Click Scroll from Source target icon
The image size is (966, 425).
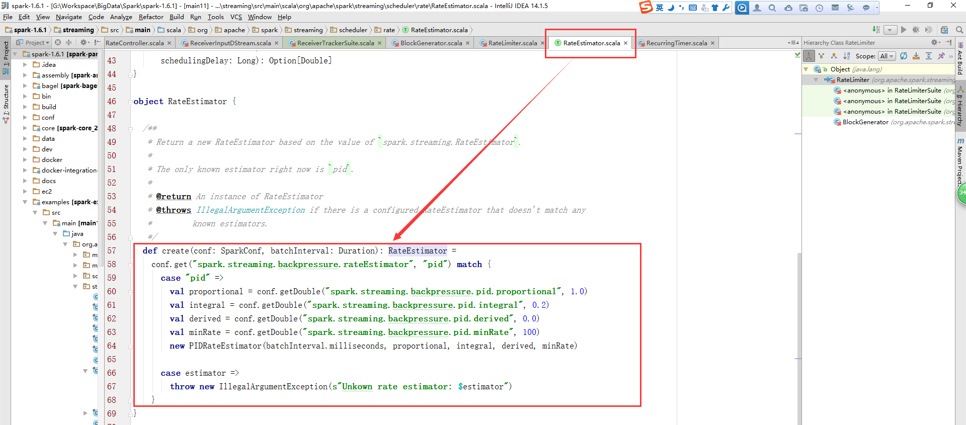coord(58,42)
